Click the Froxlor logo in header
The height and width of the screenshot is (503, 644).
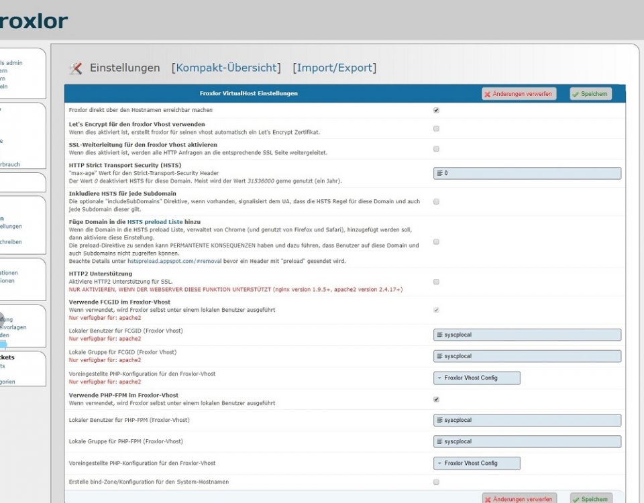pos(34,21)
